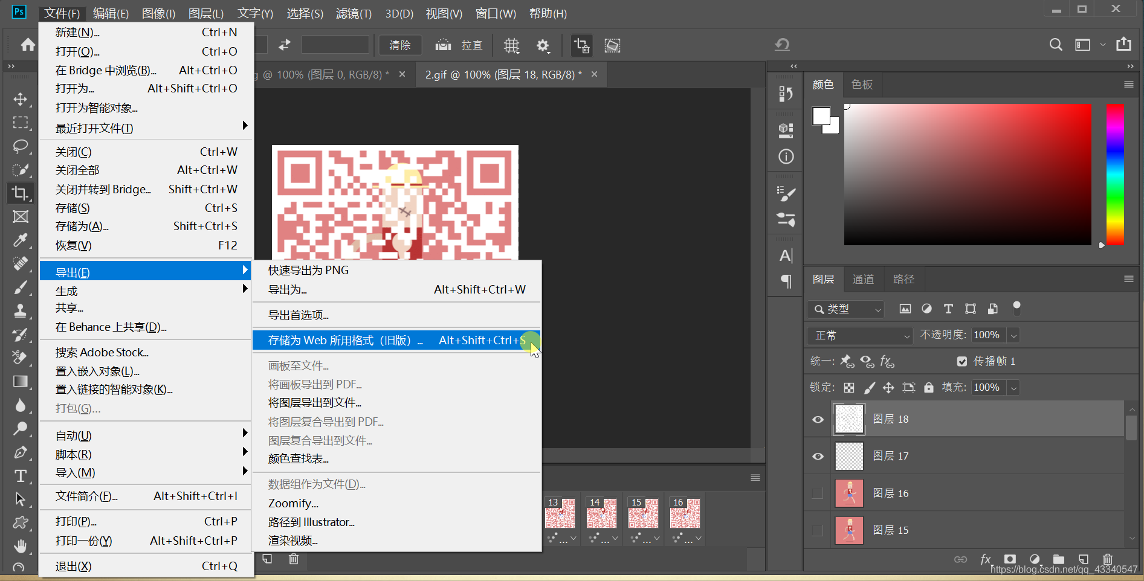Click the Home icon in options bar
Screen dimensions: 1144x581
(28, 45)
